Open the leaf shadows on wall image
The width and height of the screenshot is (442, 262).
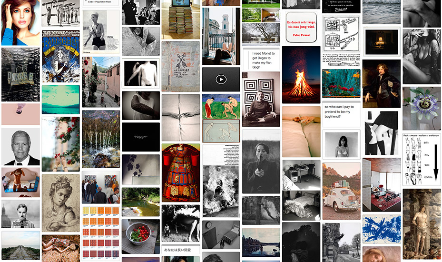141,170
